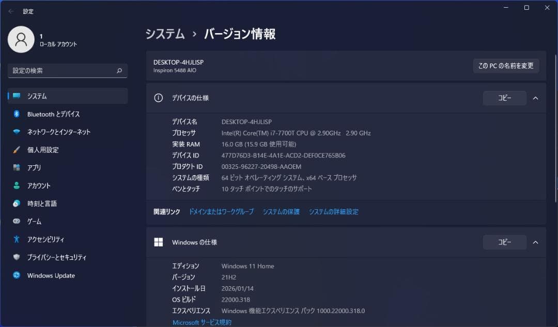
Task: Click the アプリ sidebar icon
Action: pos(16,167)
